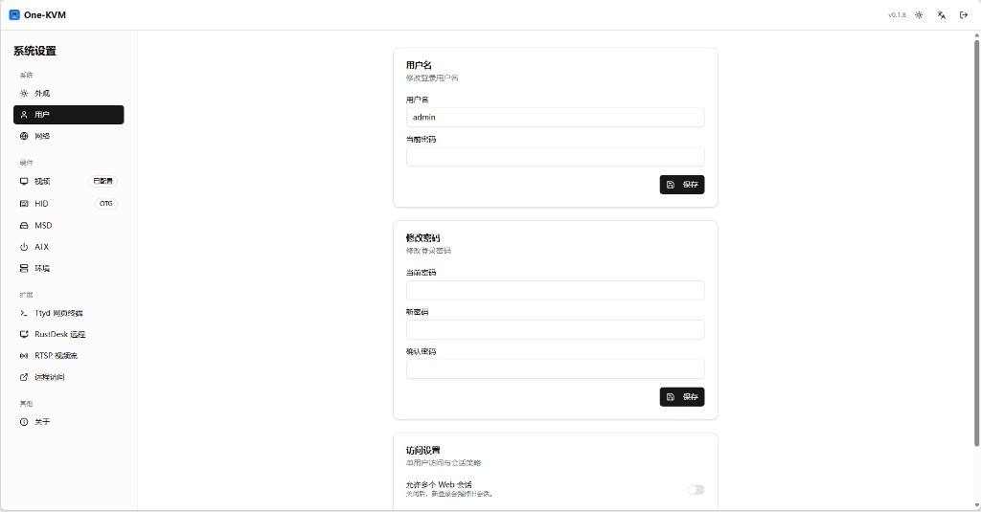
Task: Open the language switcher icon
Action: click(942, 15)
